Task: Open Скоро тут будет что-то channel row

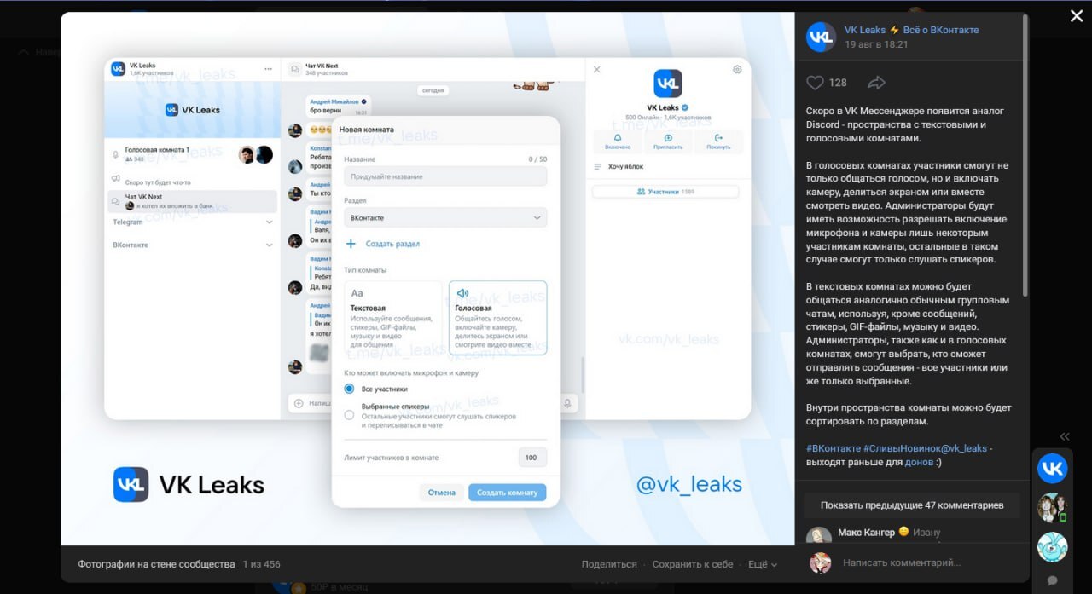Action: [192, 182]
